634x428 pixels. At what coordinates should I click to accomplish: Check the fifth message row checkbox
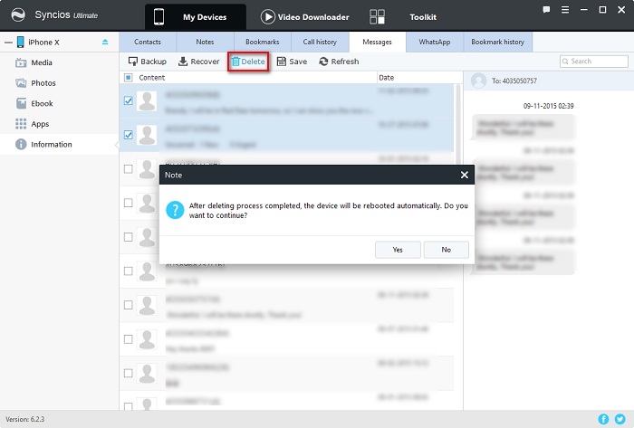[x=129, y=236]
